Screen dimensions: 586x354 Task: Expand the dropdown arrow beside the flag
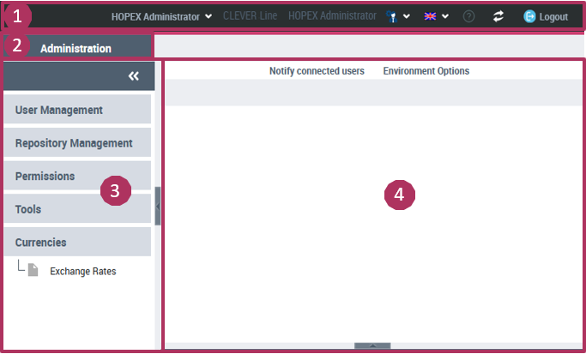click(445, 16)
